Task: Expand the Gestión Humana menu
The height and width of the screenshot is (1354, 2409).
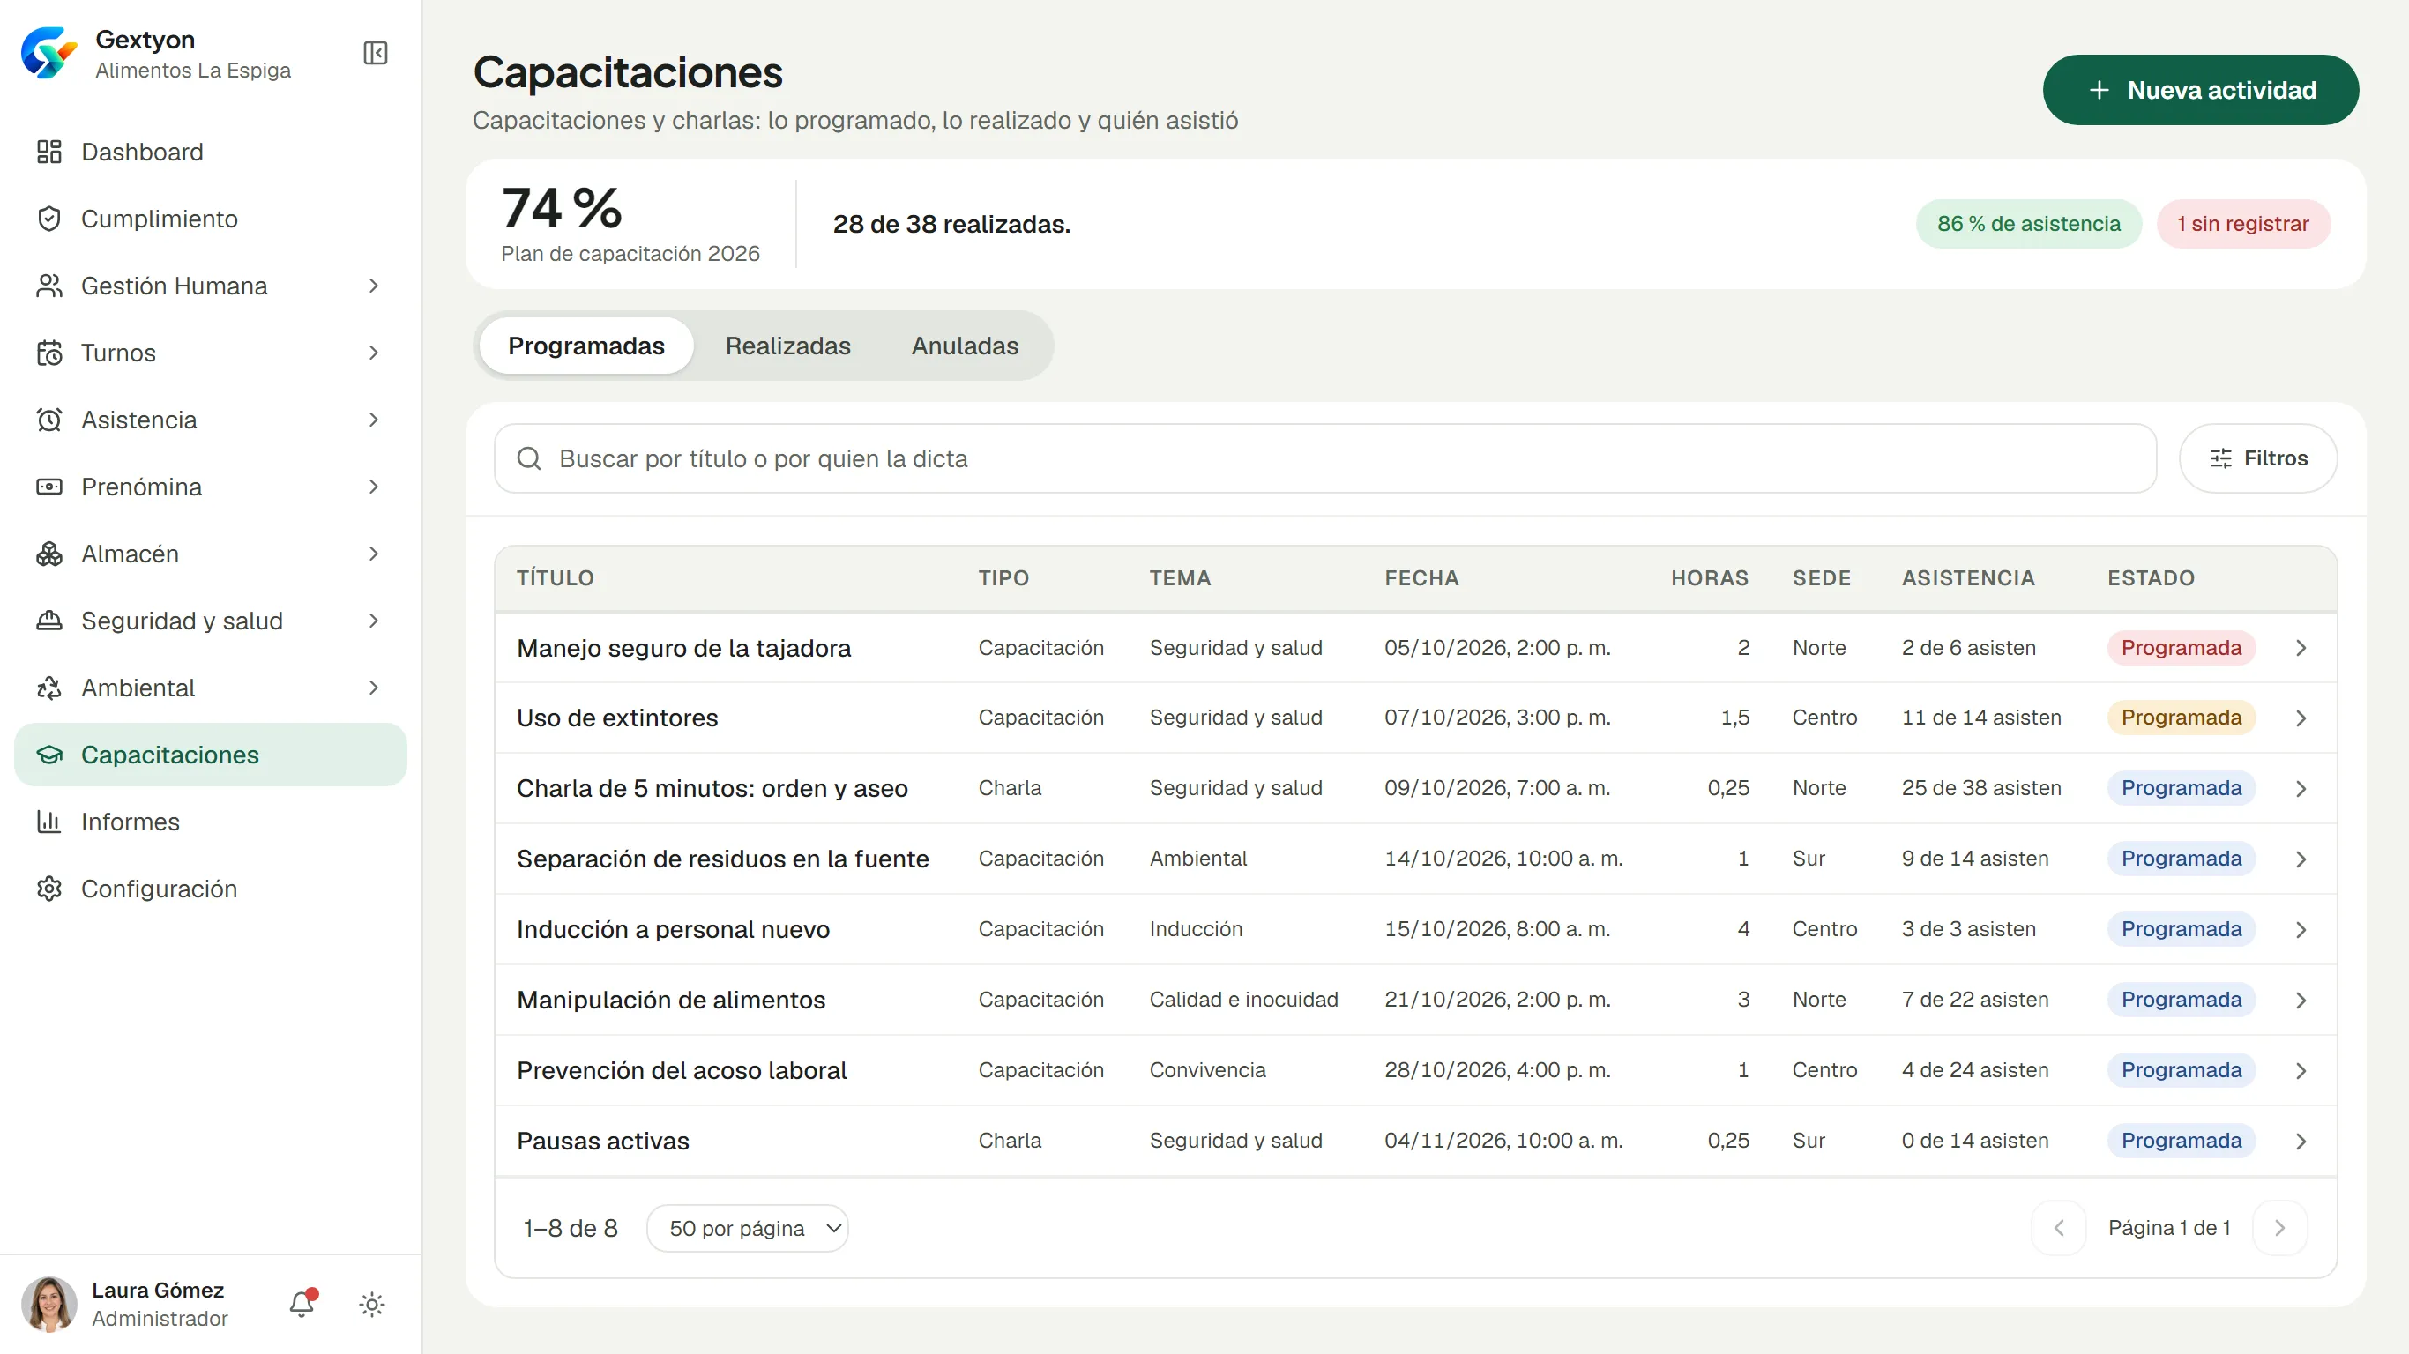Action: coord(211,286)
